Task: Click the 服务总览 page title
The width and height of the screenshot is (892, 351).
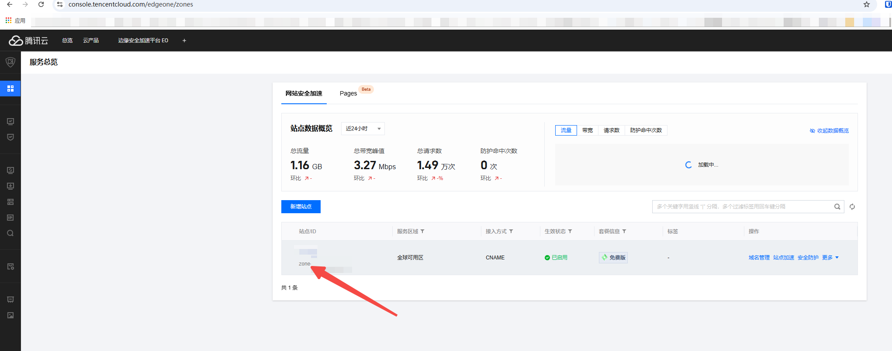Action: pyautogui.click(x=44, y=62)
